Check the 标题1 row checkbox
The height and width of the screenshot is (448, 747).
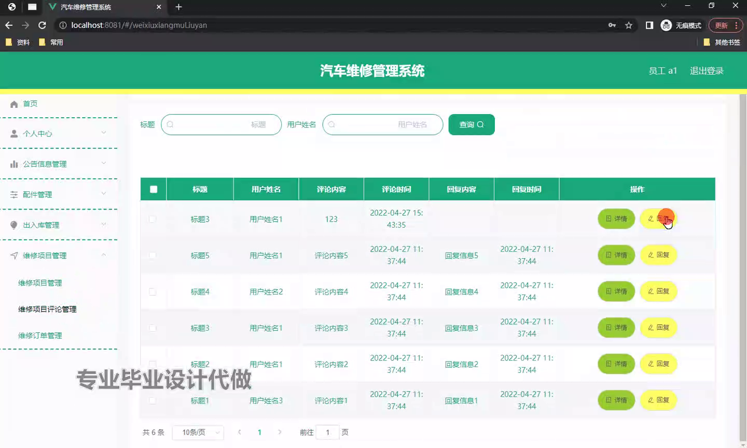click(153, 400)
